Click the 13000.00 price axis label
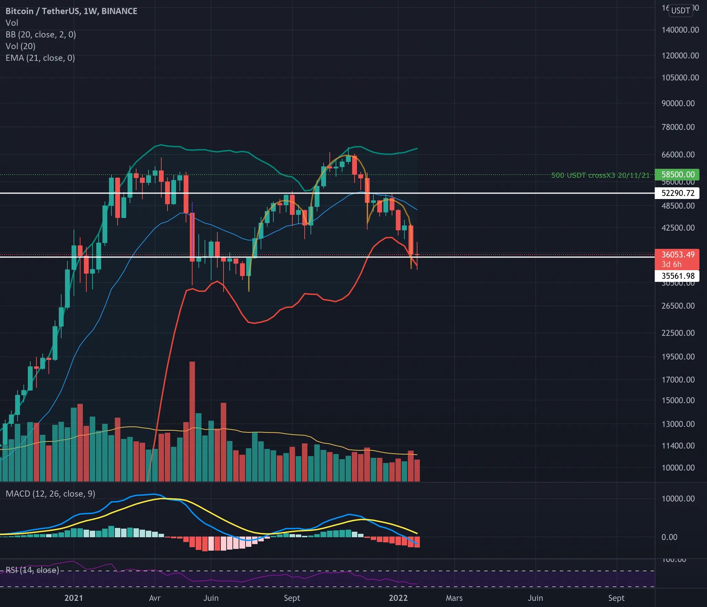707x607 pixels. point(678,424)
